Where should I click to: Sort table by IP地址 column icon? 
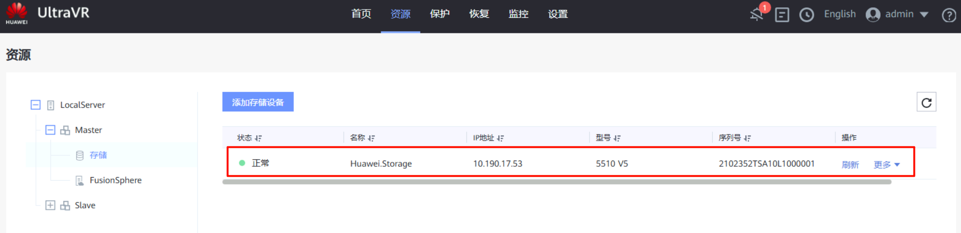pyautogui.click(x=500, y=138)
